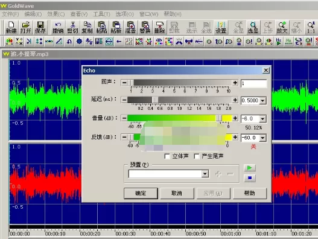Image resolution: width=318 pixels, height=239 pixels.
Task: Click the 复制 (Copy) toolbar icon
Action: tap(87, 27)
